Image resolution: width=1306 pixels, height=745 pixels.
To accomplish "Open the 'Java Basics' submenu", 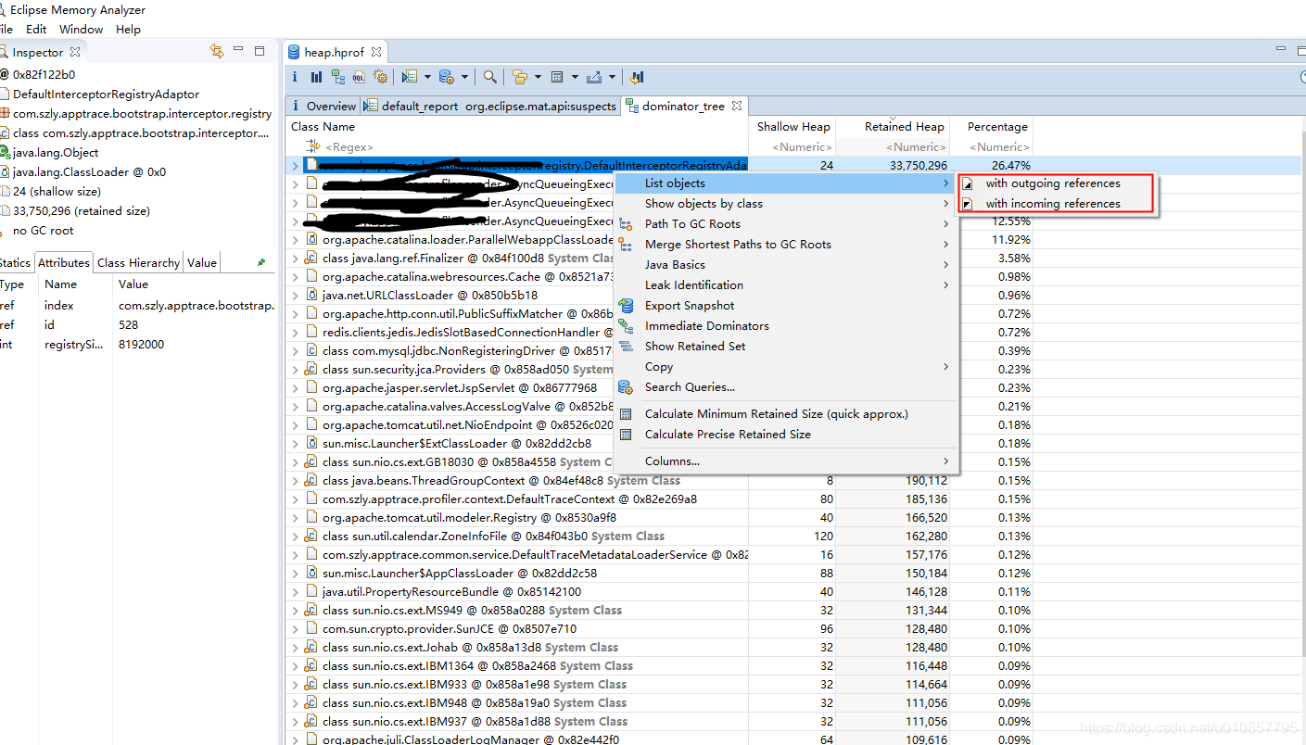I will coord(785,265).
